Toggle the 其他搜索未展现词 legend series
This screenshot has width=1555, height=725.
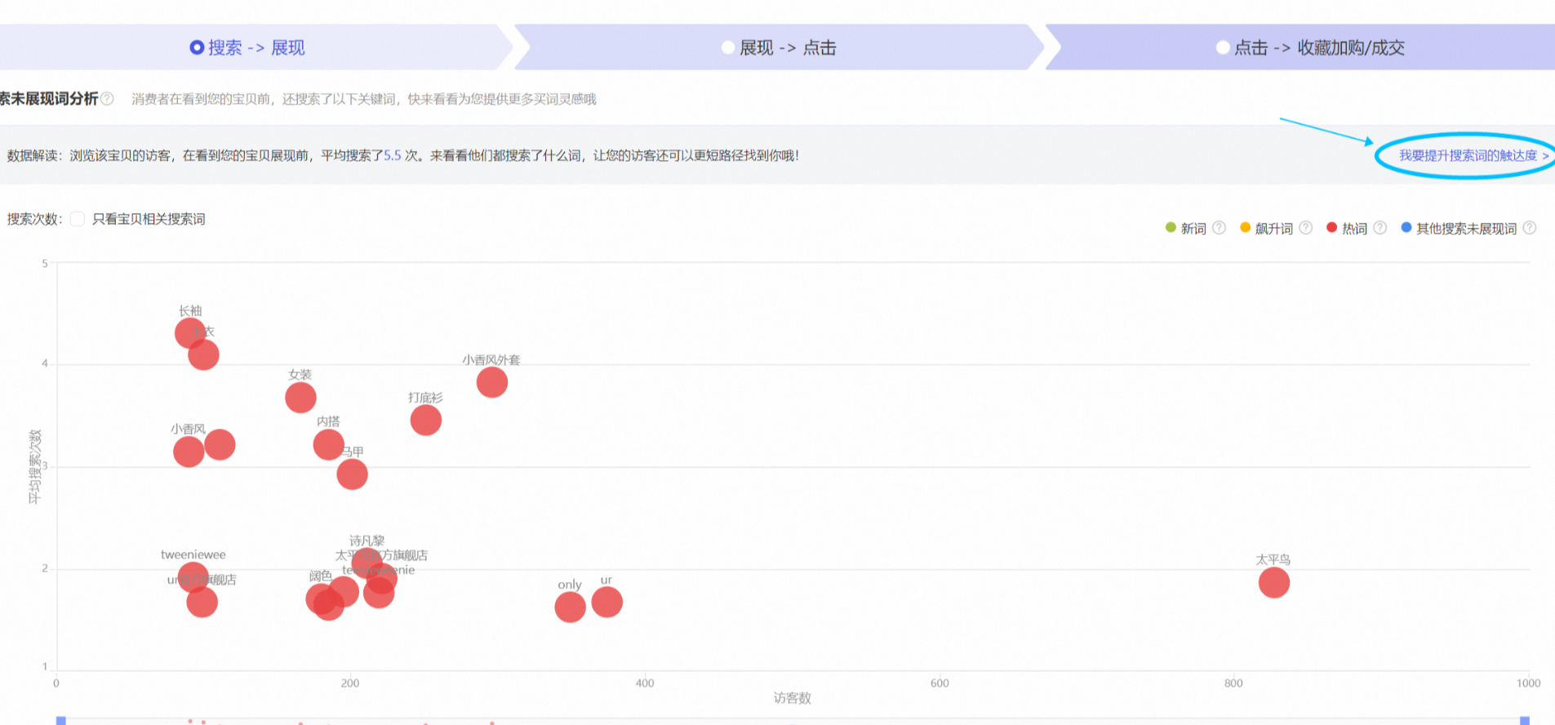[1459, 229]
